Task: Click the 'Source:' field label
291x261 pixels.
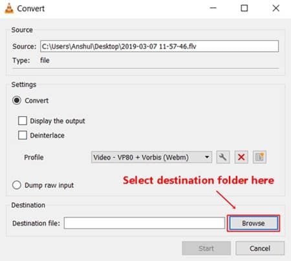Action: click(25, 47)
